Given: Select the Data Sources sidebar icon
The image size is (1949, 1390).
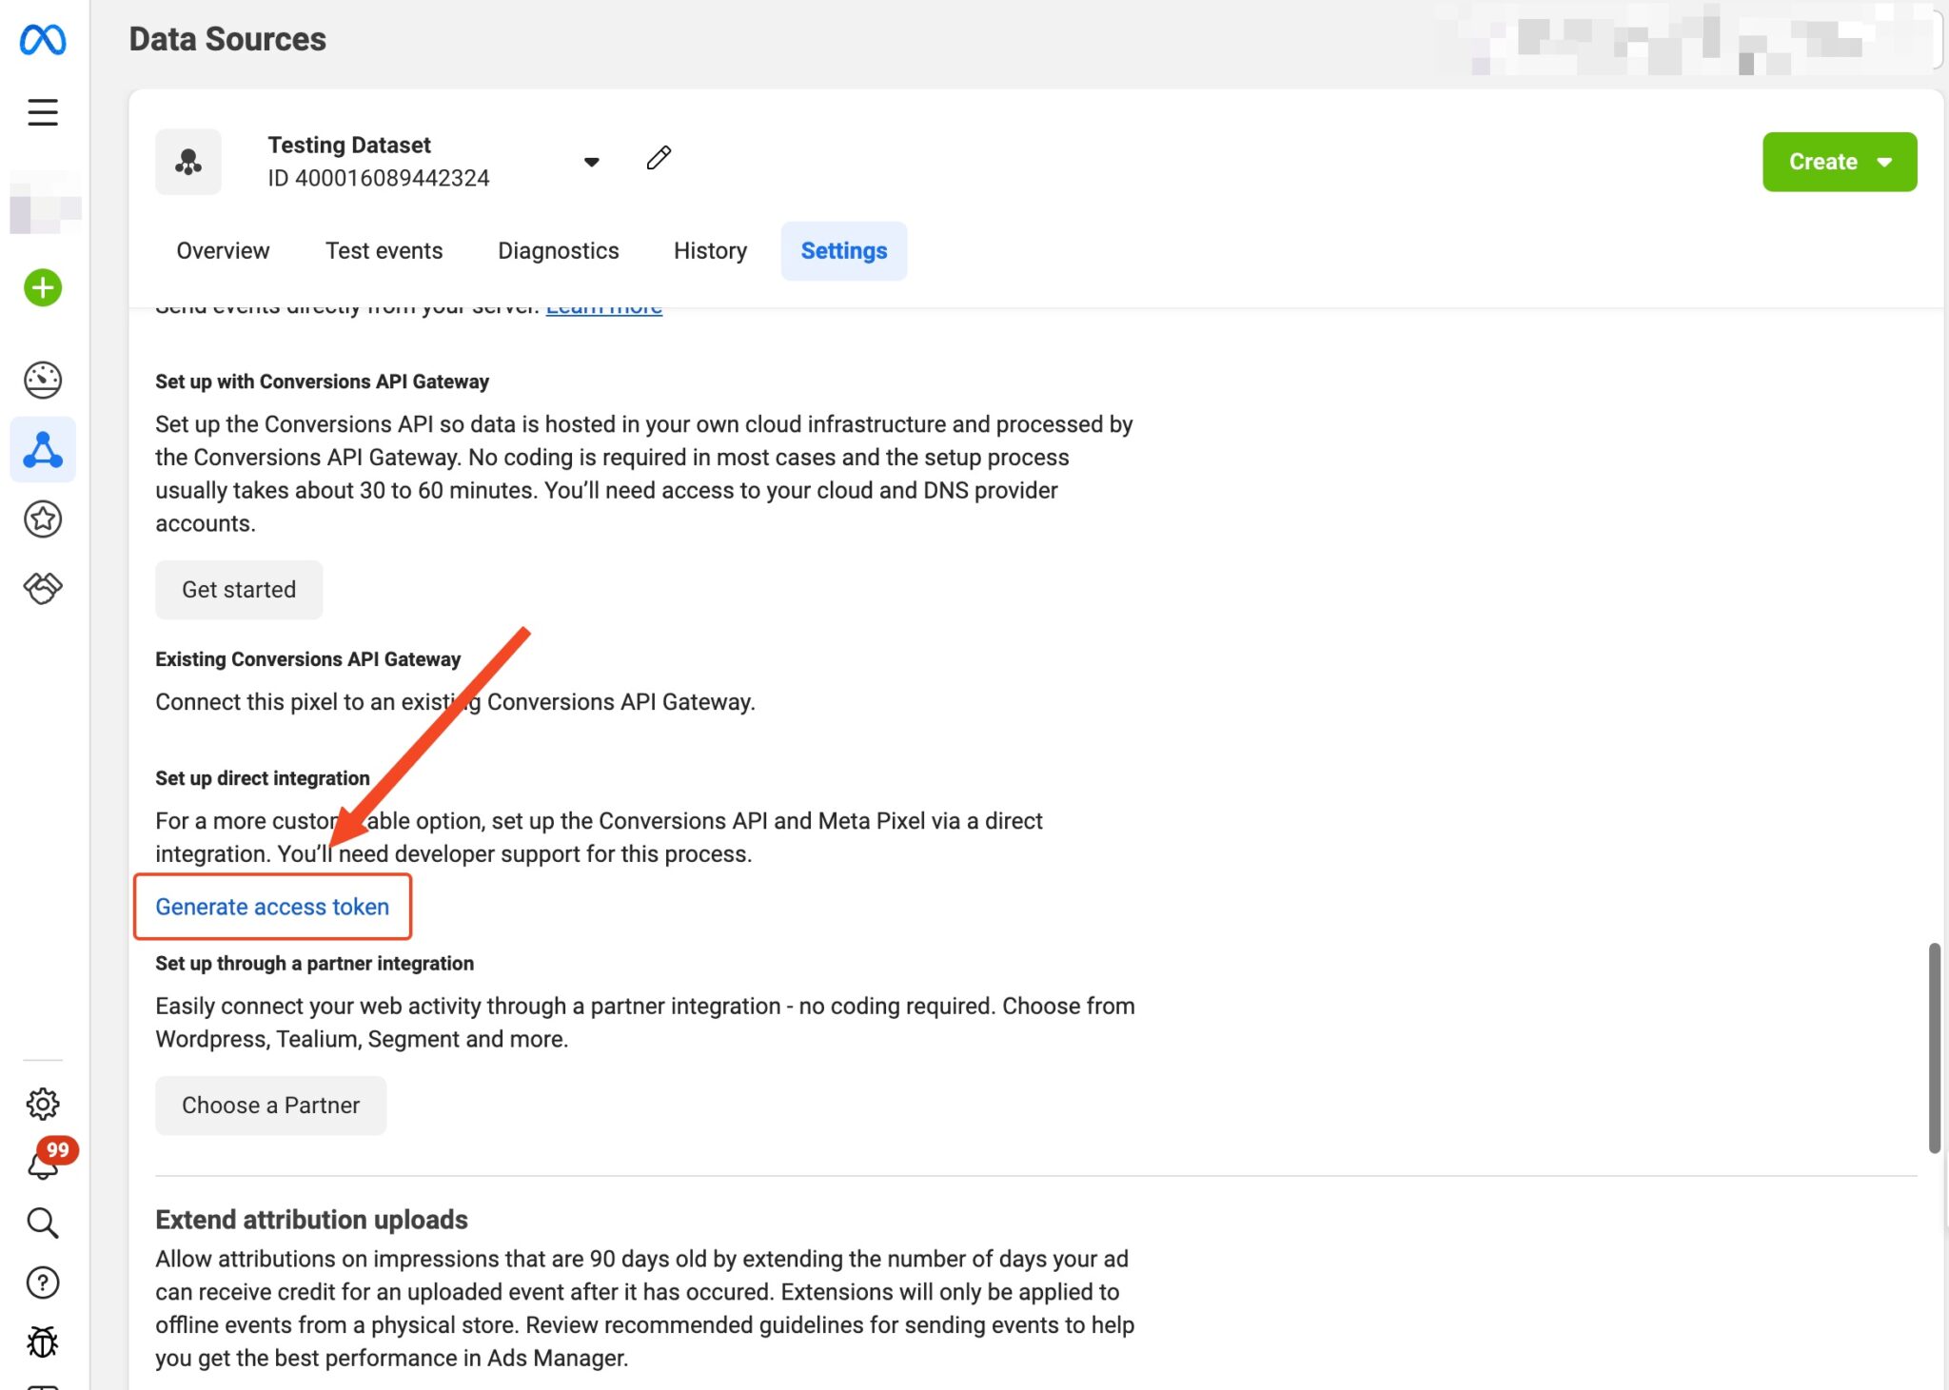Looking at the screenshot, I should tap(42, 450).
